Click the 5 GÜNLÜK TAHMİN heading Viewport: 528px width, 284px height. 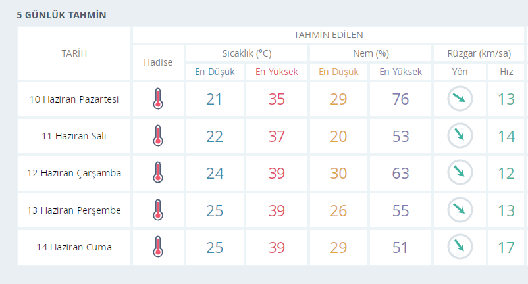62,15
